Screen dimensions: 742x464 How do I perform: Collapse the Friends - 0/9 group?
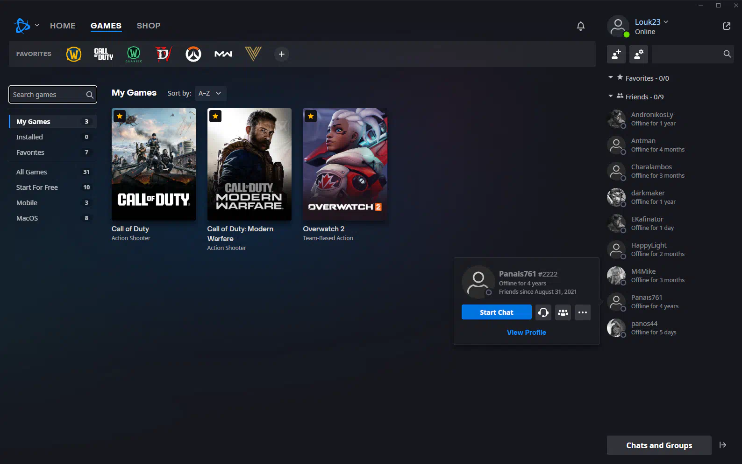click(x=611, y=96)
